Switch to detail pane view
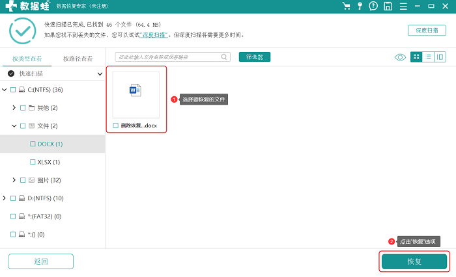The height and width of the screenshot is (277, 456). (x=440, y=57)
